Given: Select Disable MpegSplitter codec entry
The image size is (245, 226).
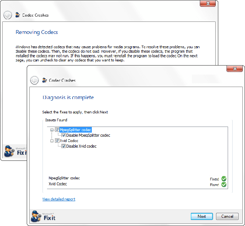Looking at the screenshot, I should pyautogui.click(x=88, y=135).
